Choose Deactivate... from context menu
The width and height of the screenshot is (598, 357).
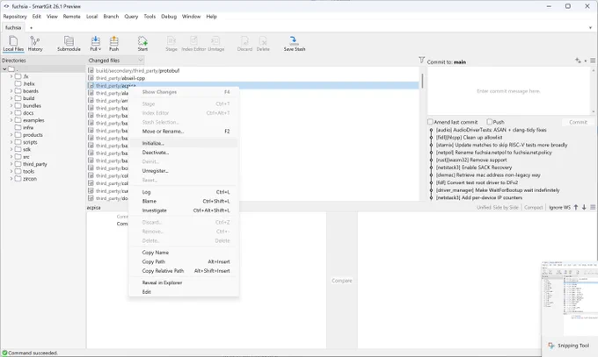click(184, 153)
